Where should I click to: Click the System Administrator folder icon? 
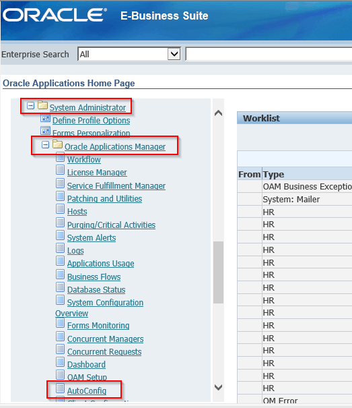(x=42, y=105)
